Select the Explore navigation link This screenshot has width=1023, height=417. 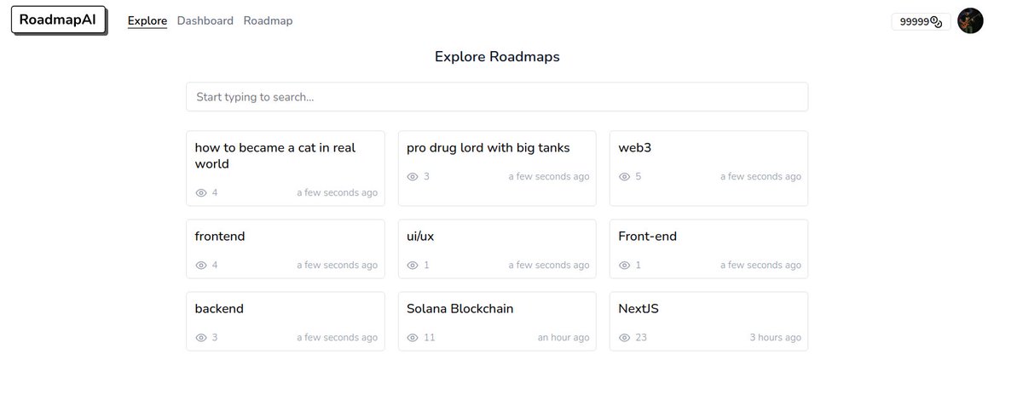coord(147,20)
